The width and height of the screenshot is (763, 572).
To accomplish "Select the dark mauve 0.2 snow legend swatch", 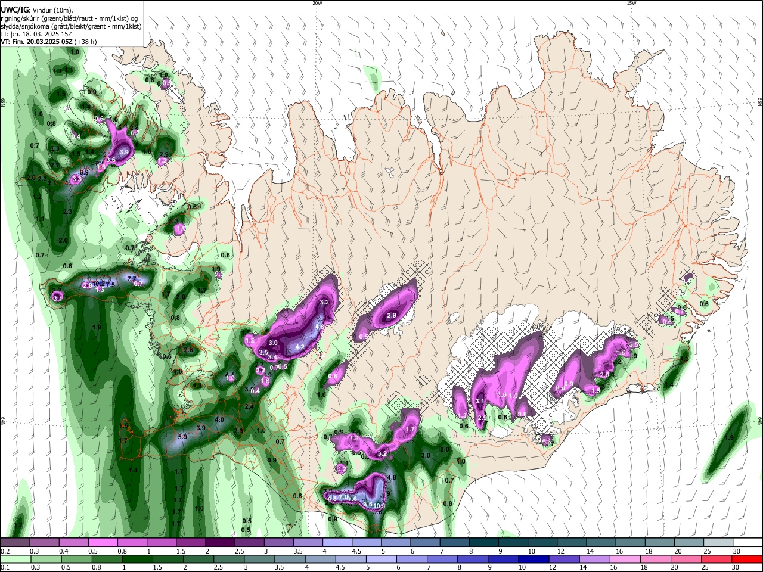I will point(15,543).
